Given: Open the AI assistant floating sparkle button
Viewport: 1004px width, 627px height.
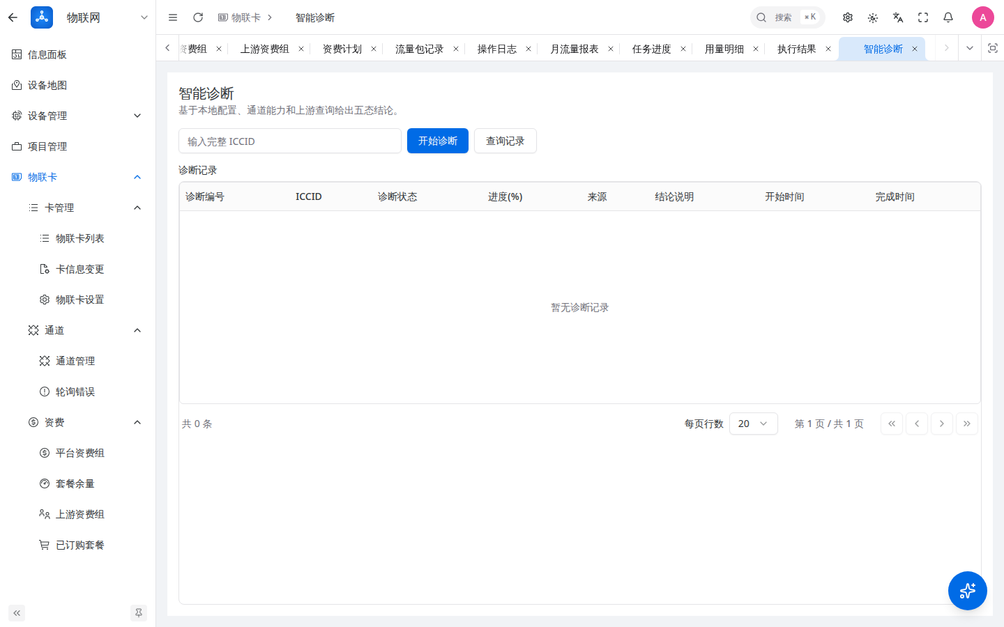Looking at the screenshot, I should click(968, 591).
